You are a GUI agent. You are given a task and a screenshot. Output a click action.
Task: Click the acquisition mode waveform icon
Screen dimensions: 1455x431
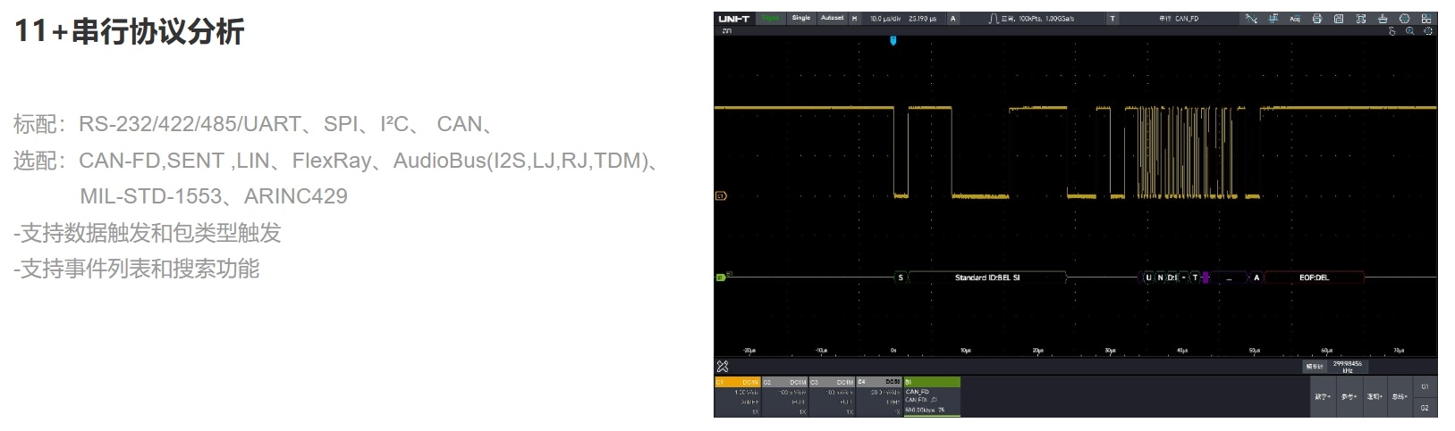(x=994, y=18)
